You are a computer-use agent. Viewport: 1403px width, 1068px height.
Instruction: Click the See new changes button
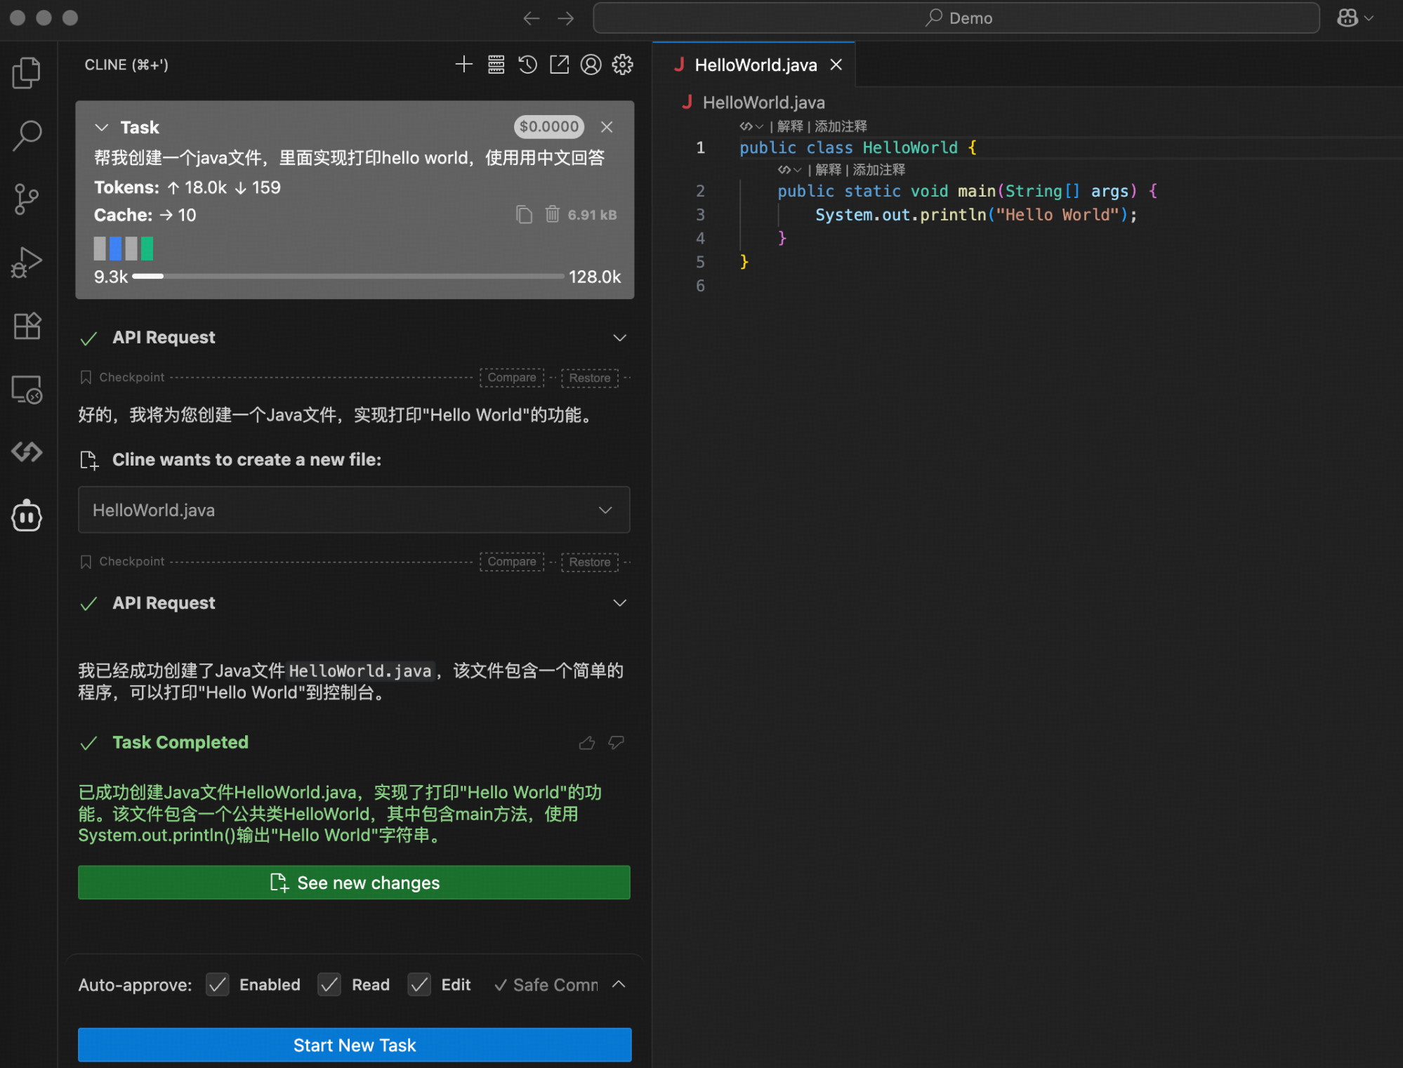[354, 883]
